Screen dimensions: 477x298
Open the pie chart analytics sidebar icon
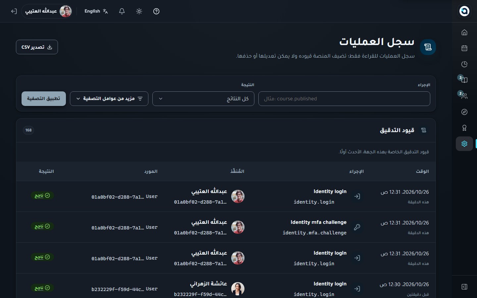[x=464, y=64]
